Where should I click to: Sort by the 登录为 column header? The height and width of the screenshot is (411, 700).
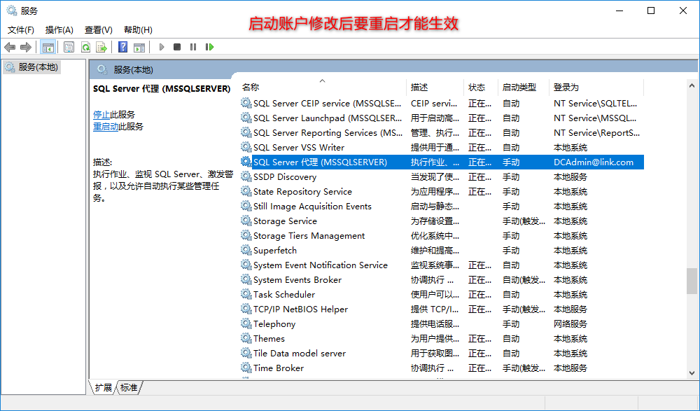(x=596, y=87)
